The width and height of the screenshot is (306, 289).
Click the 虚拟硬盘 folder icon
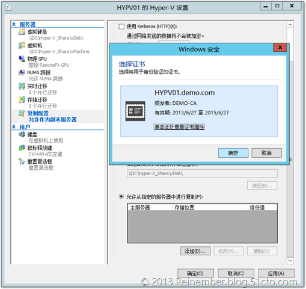tap(22, 32)
